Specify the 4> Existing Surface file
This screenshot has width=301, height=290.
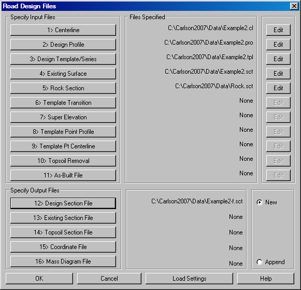63,74
